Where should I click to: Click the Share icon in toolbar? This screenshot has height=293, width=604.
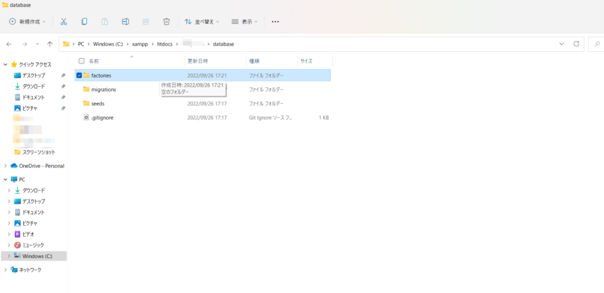tap(146, 22)
